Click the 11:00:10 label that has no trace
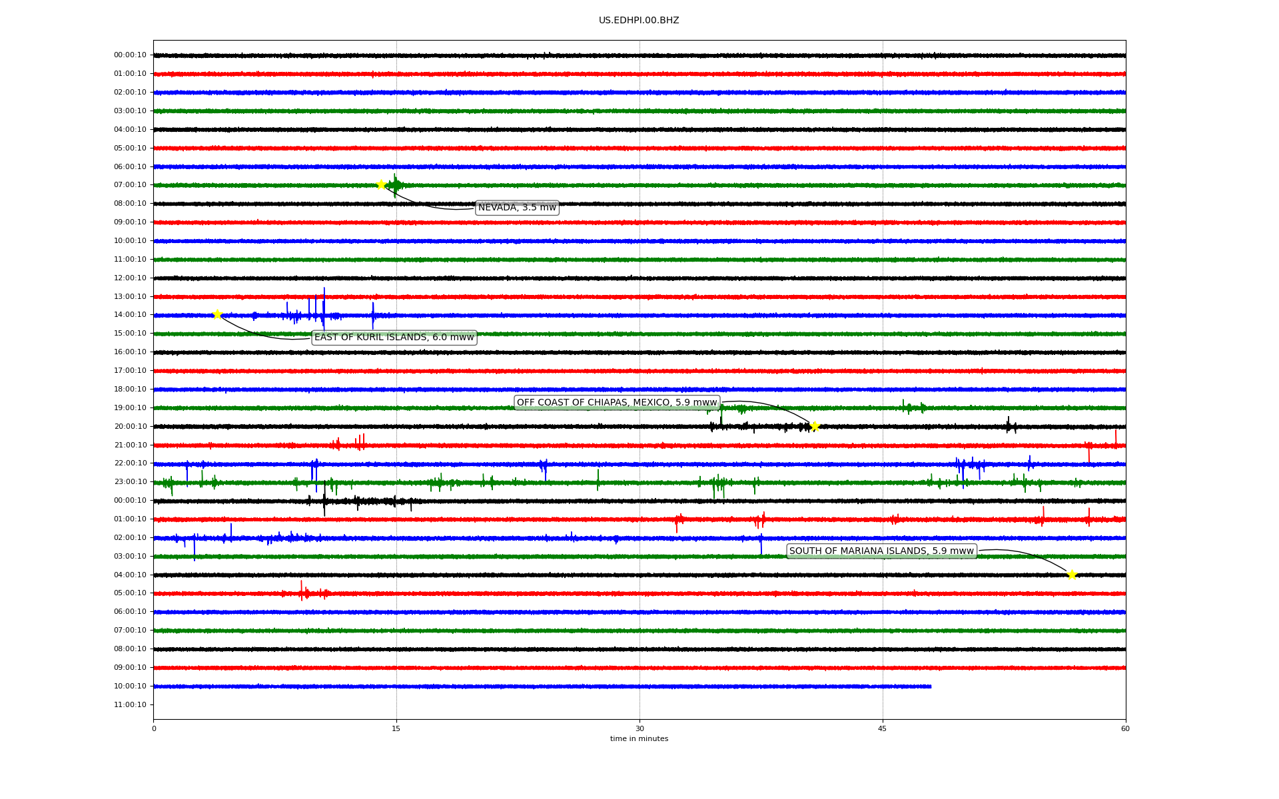The width and height of the screenshot is (1279, 799). coord(130,704)
